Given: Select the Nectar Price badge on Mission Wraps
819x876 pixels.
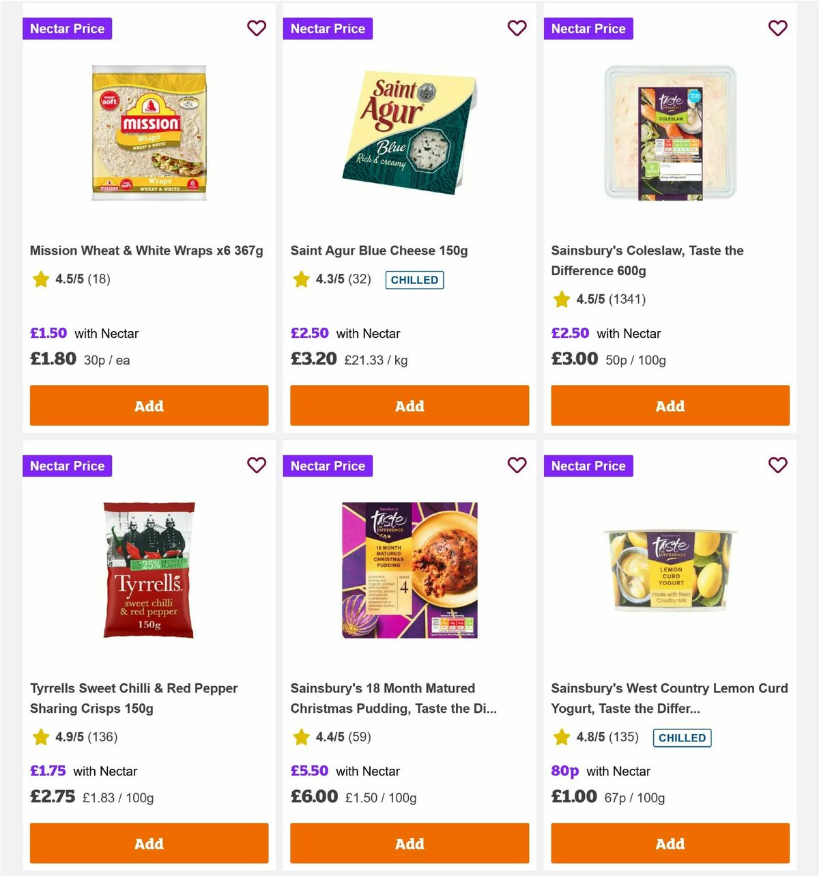Looking at the screenshot, I should tap(67, 28).
